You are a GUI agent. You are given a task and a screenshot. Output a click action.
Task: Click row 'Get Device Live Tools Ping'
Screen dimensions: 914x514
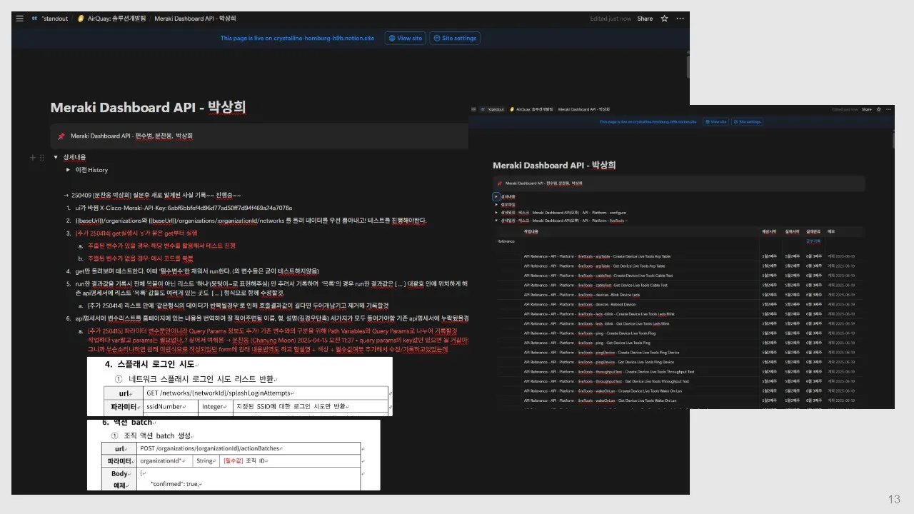(586, 343)
